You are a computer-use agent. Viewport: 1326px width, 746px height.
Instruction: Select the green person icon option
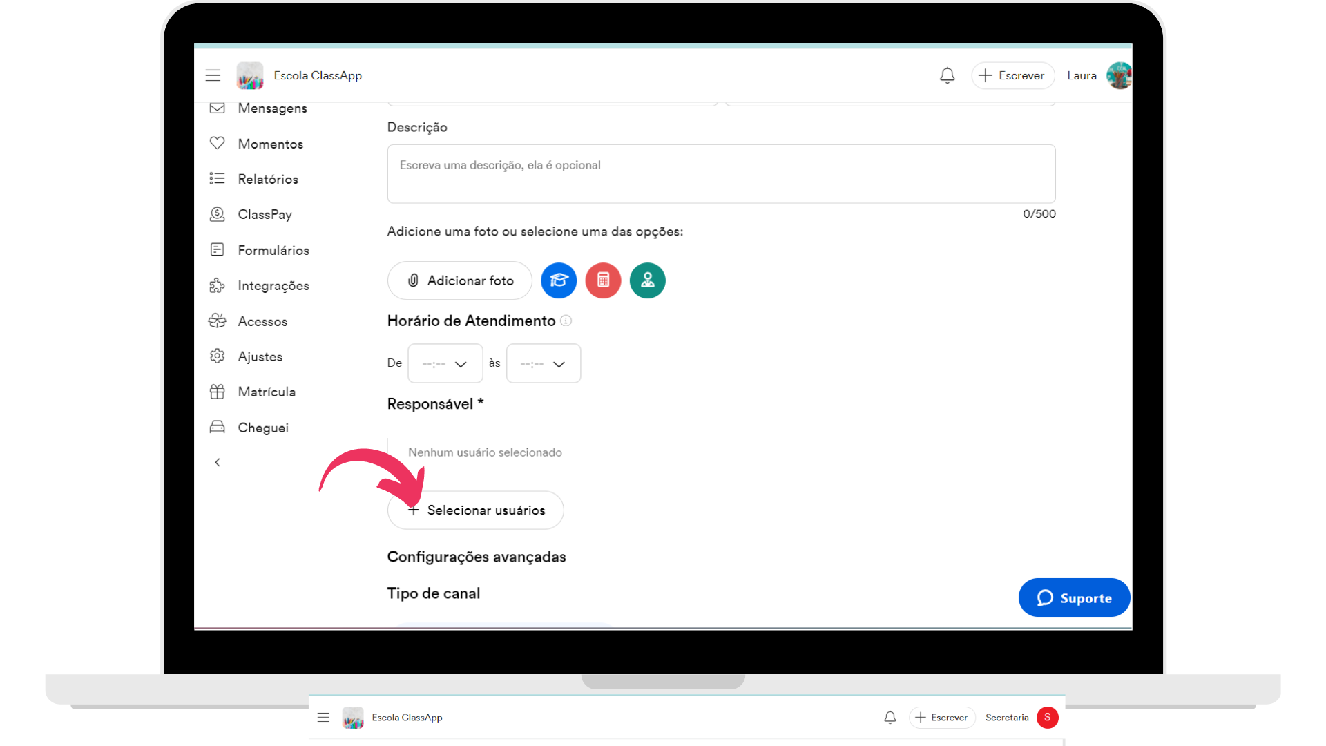click(x=648, y=280)
